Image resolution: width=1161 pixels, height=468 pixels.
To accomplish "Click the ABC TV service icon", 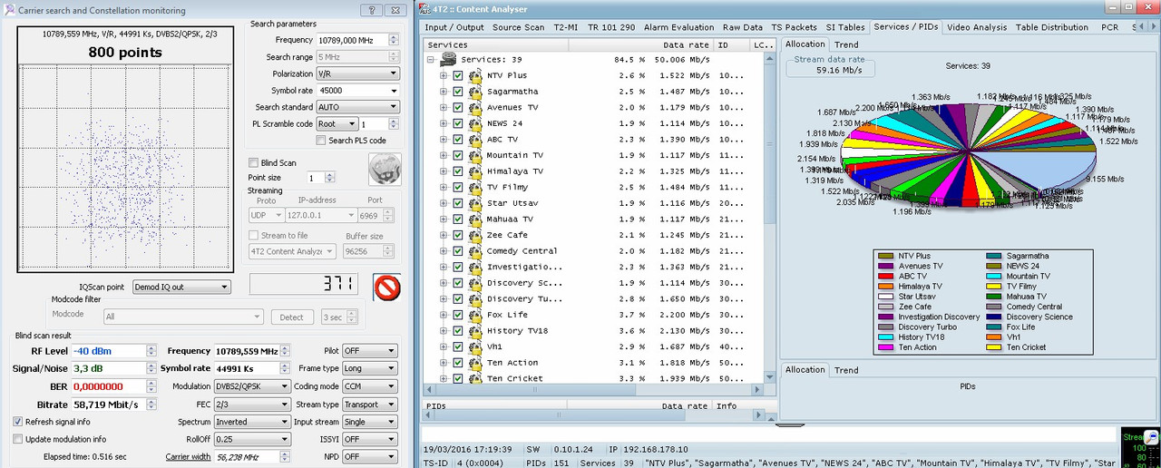I will pyautogui.click(x=474, y=140).
